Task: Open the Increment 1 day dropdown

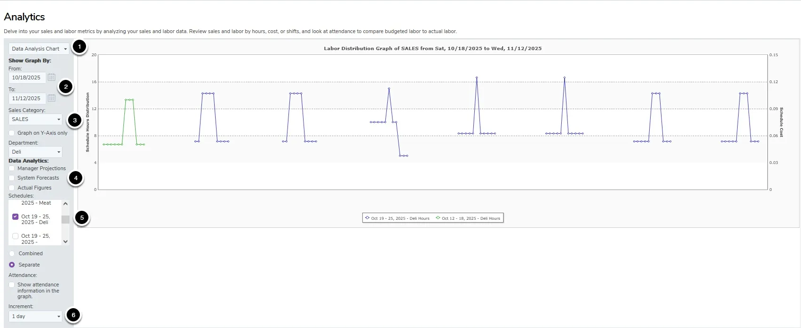Action: [35, 316]
